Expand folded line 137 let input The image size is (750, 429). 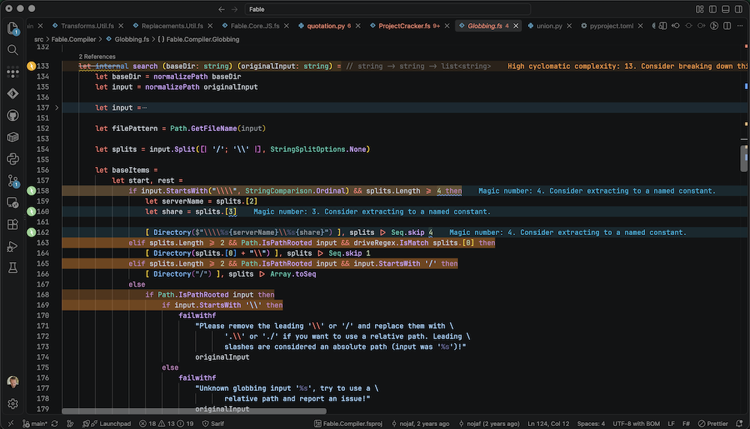pos(56,108)
